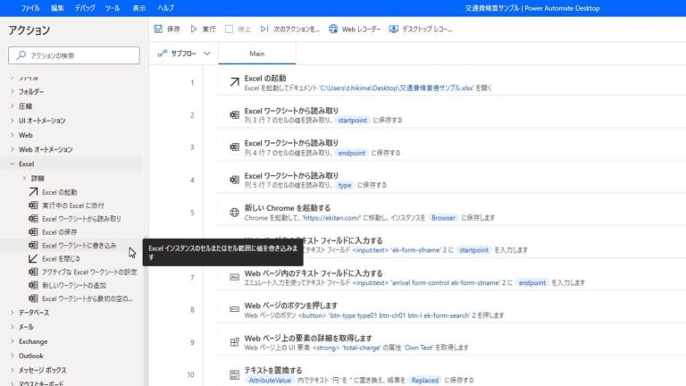Click the stop (停止) square icon
Image resolution: width=686 pixels, height=386 pixels.
point(229,29)
